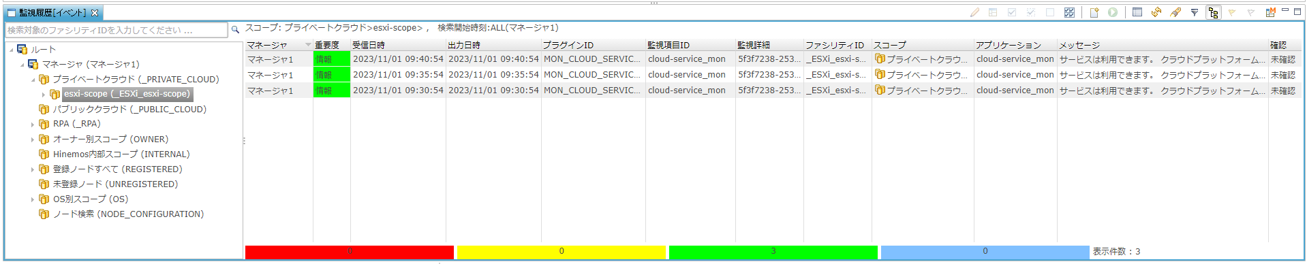
Task: Focus the facility ID search input field
Action: [x=117, y=30]
